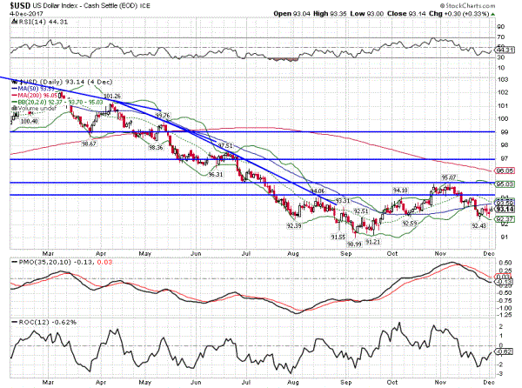Image resolution: width=522 pixels, height=388 pixels.
Task: Click the 95.07 November high label
Action: (448, 177)
